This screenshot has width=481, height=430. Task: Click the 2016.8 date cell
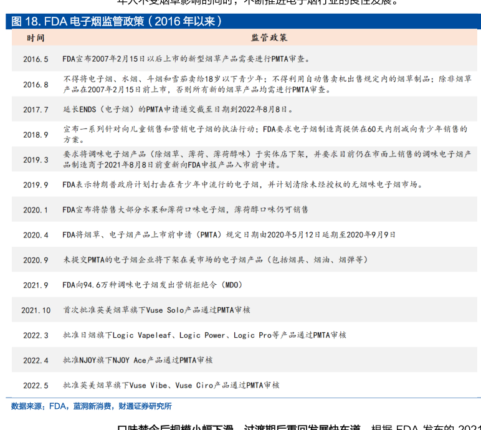click(x=36, y=84)
